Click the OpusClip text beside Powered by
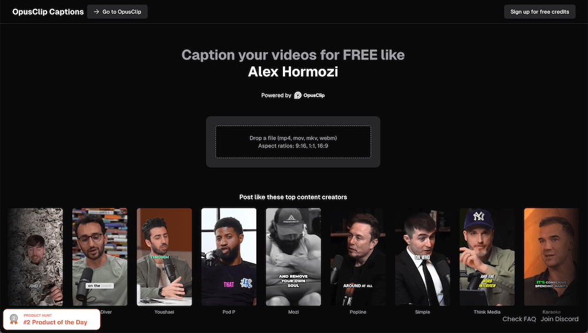This screenshot has height=333, width=588. click(x=314, y=96)
